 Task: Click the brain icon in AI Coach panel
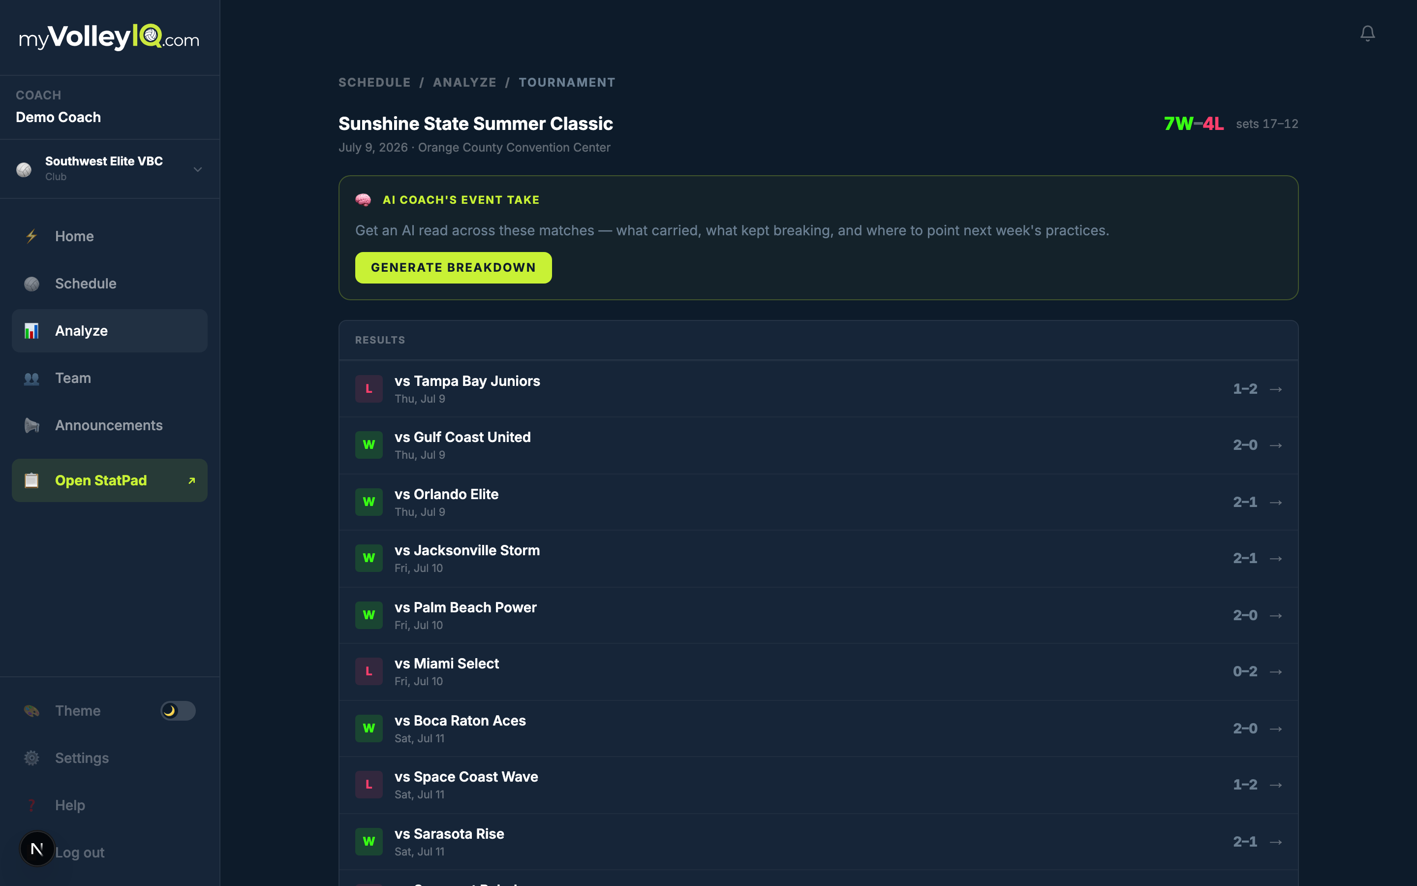[x=363, y=200]
